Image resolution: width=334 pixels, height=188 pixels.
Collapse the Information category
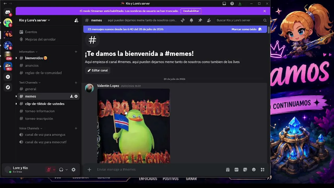28,52
